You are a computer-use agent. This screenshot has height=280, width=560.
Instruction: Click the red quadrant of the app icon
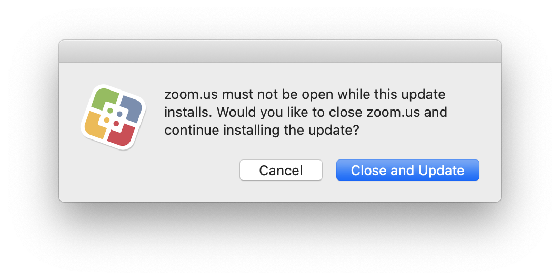[x=124, y=134]
